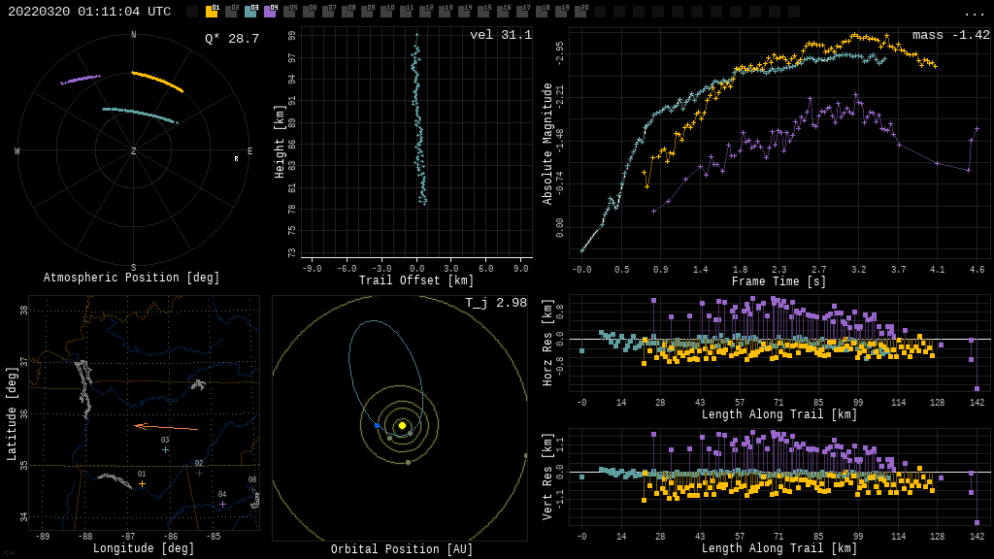Image resolution: width=994 pixels, height=559 pixels.
Task: Click the Q* 28.7 value label
Action: click(231, 39)
